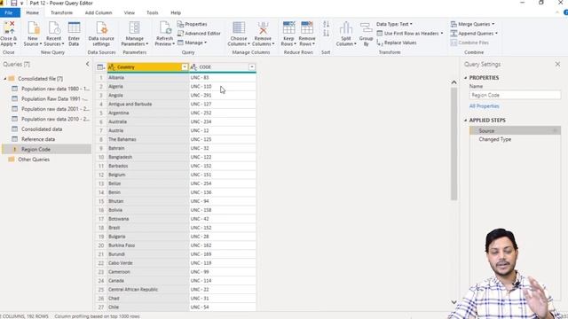Image resolution: width=568 pixels, height=319 pixels.
Task: Click the table corner menu icon
Action: (x=100, y=67)
